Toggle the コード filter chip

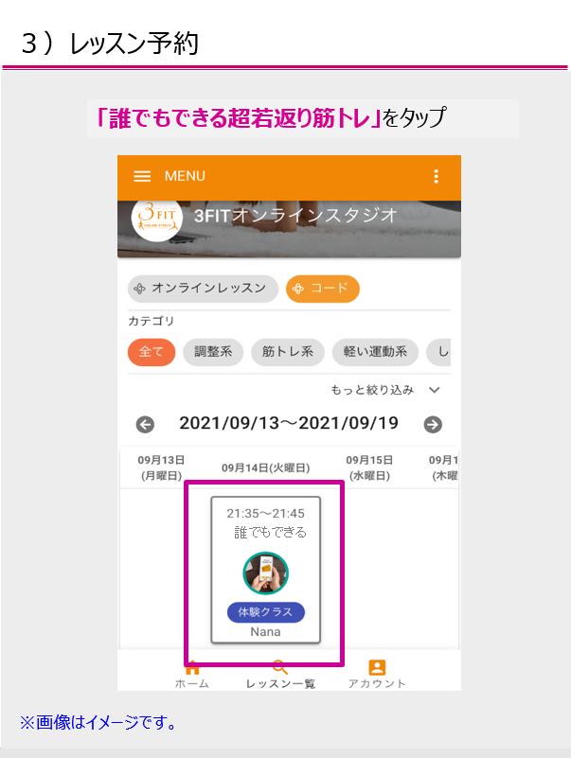pos(322,289)
